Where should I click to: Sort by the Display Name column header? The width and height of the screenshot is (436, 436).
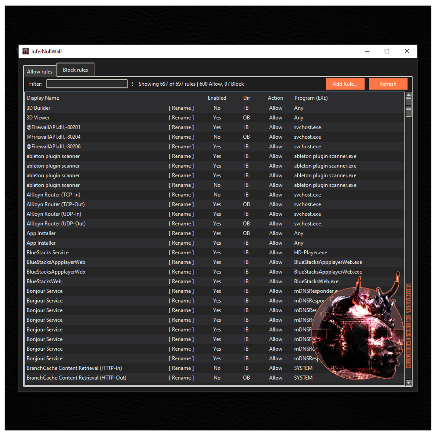(43, 98)
